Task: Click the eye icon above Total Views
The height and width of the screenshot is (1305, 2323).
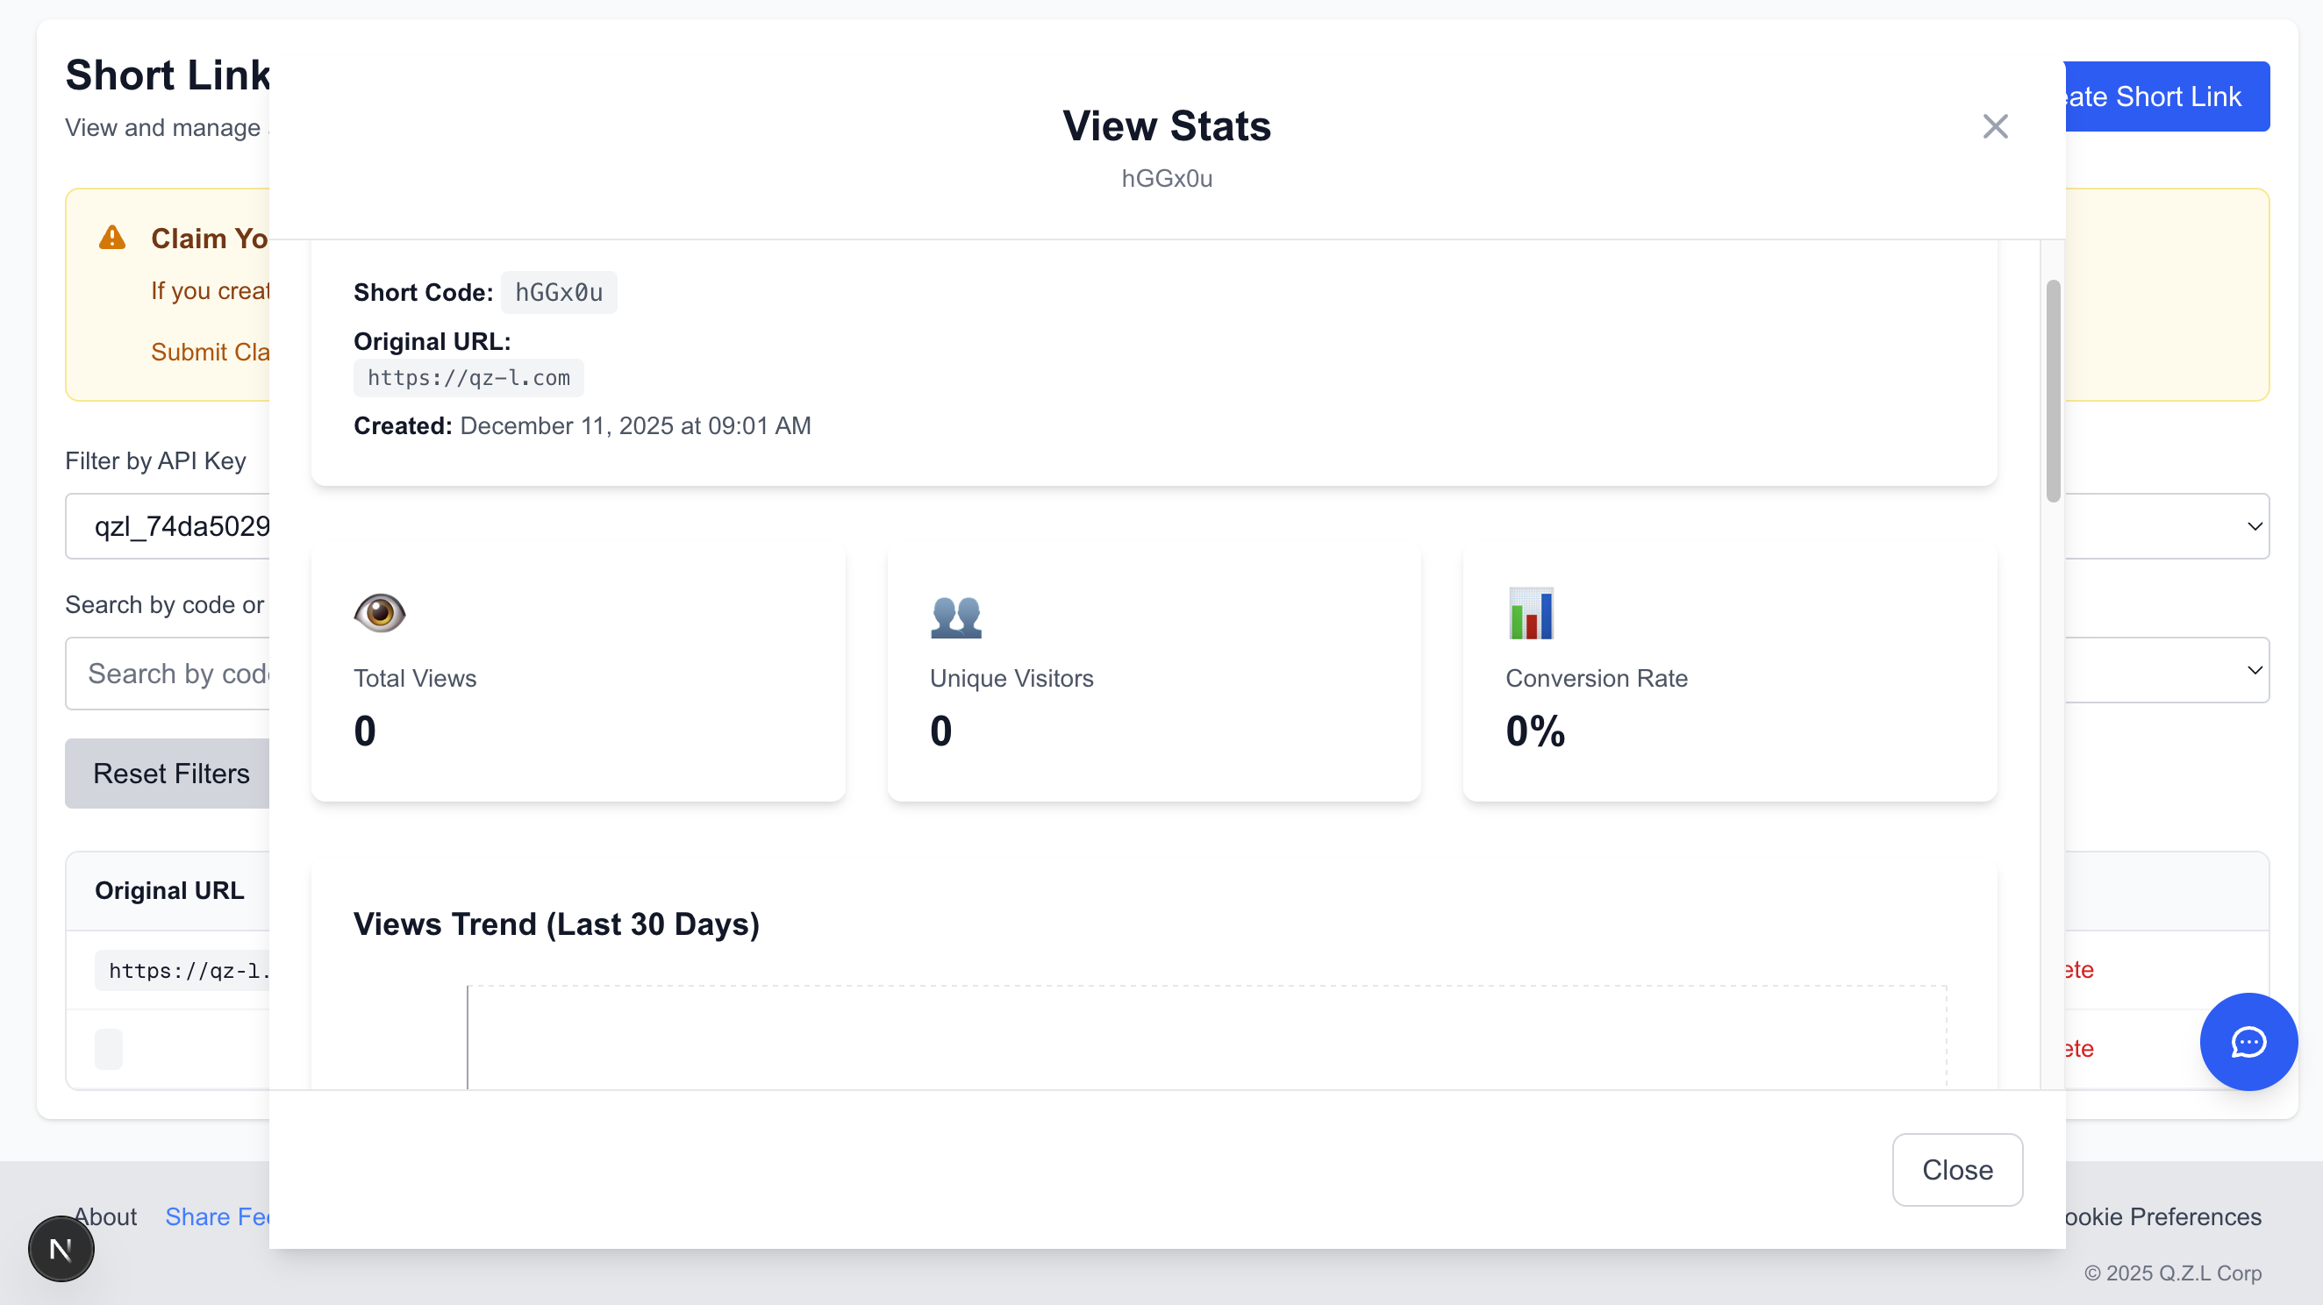Action: tap(380, 613)
